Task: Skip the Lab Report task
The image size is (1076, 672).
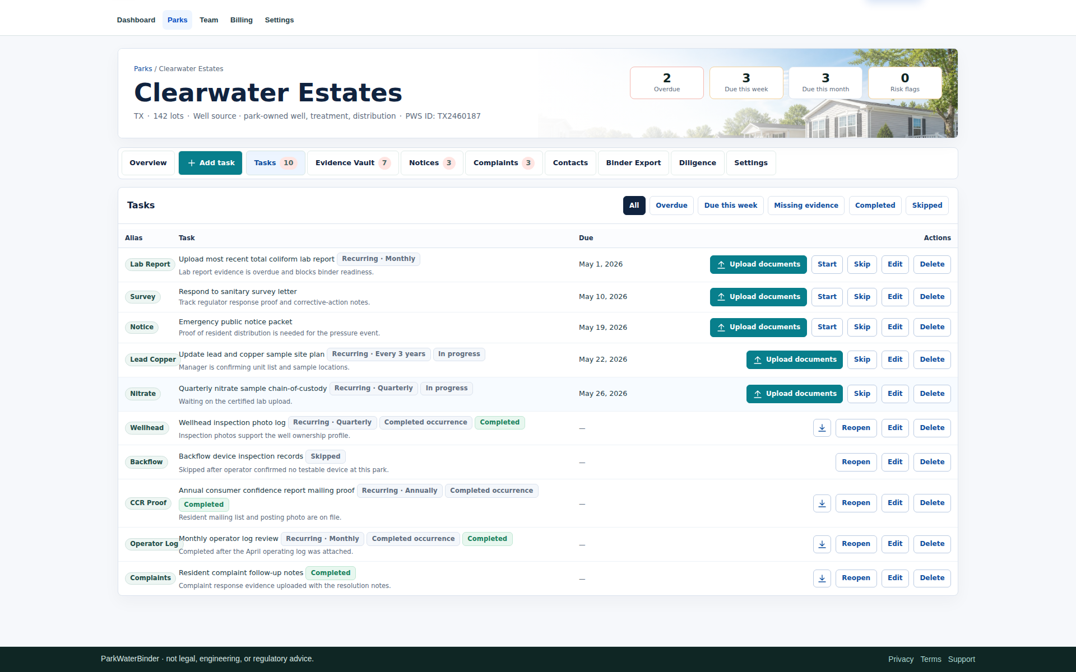Action: point(862,264)
